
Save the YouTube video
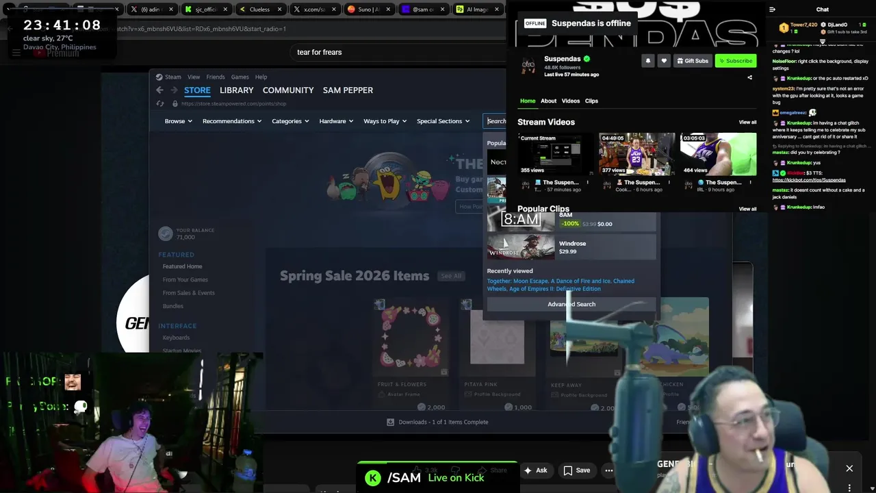pos(577,470)
